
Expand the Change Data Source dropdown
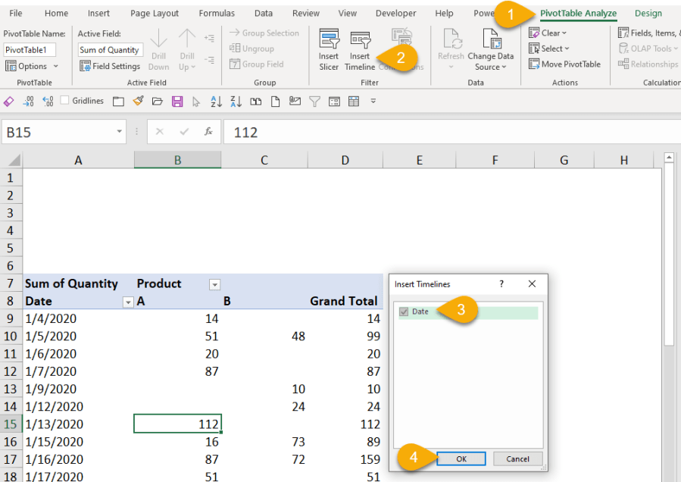[491, 67]
